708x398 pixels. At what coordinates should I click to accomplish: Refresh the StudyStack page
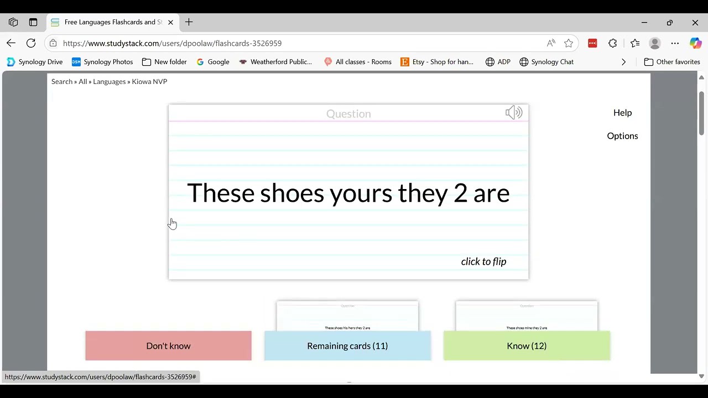coord(31,43)
